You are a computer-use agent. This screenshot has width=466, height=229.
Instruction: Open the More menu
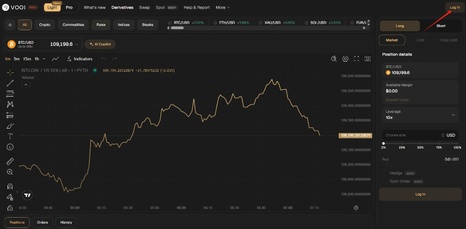[222, 8]
